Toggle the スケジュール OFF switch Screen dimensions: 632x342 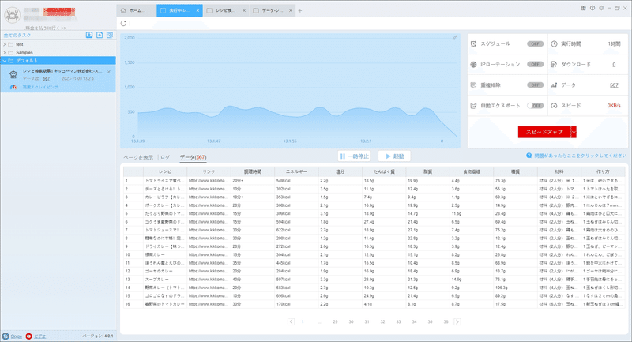pos(536,44)
